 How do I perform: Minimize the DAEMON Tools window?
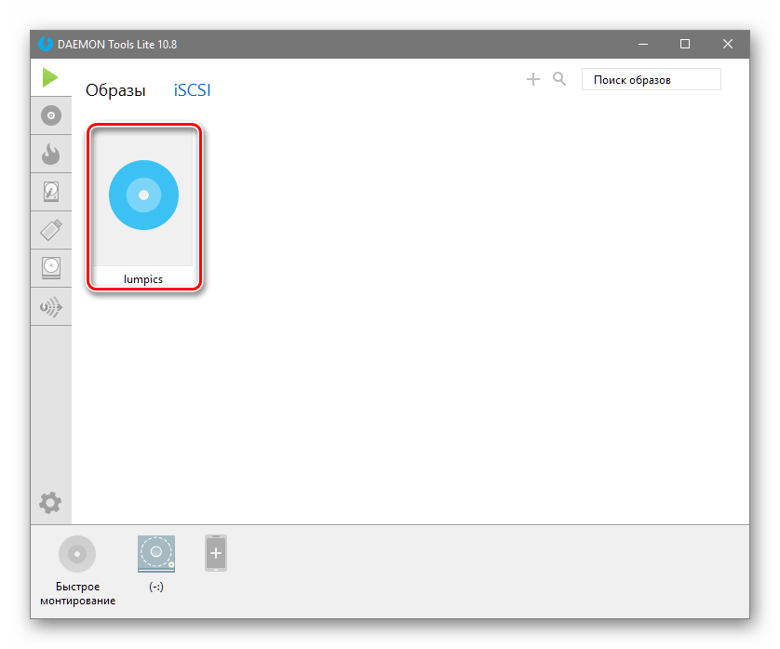pyautogui.click(x=643, y=44)
